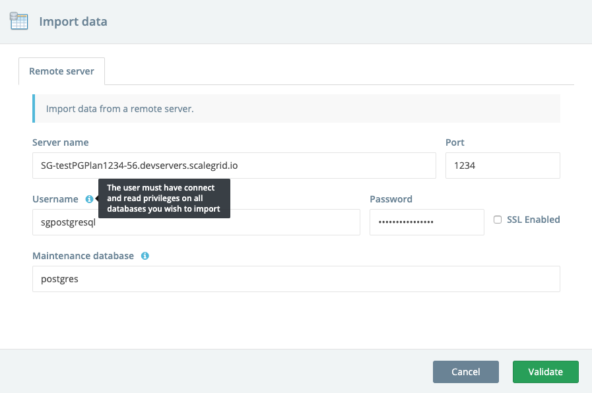The image size is (592, 393).
Task: Click into the Port field showing 1234
Action: pos(502,166)
